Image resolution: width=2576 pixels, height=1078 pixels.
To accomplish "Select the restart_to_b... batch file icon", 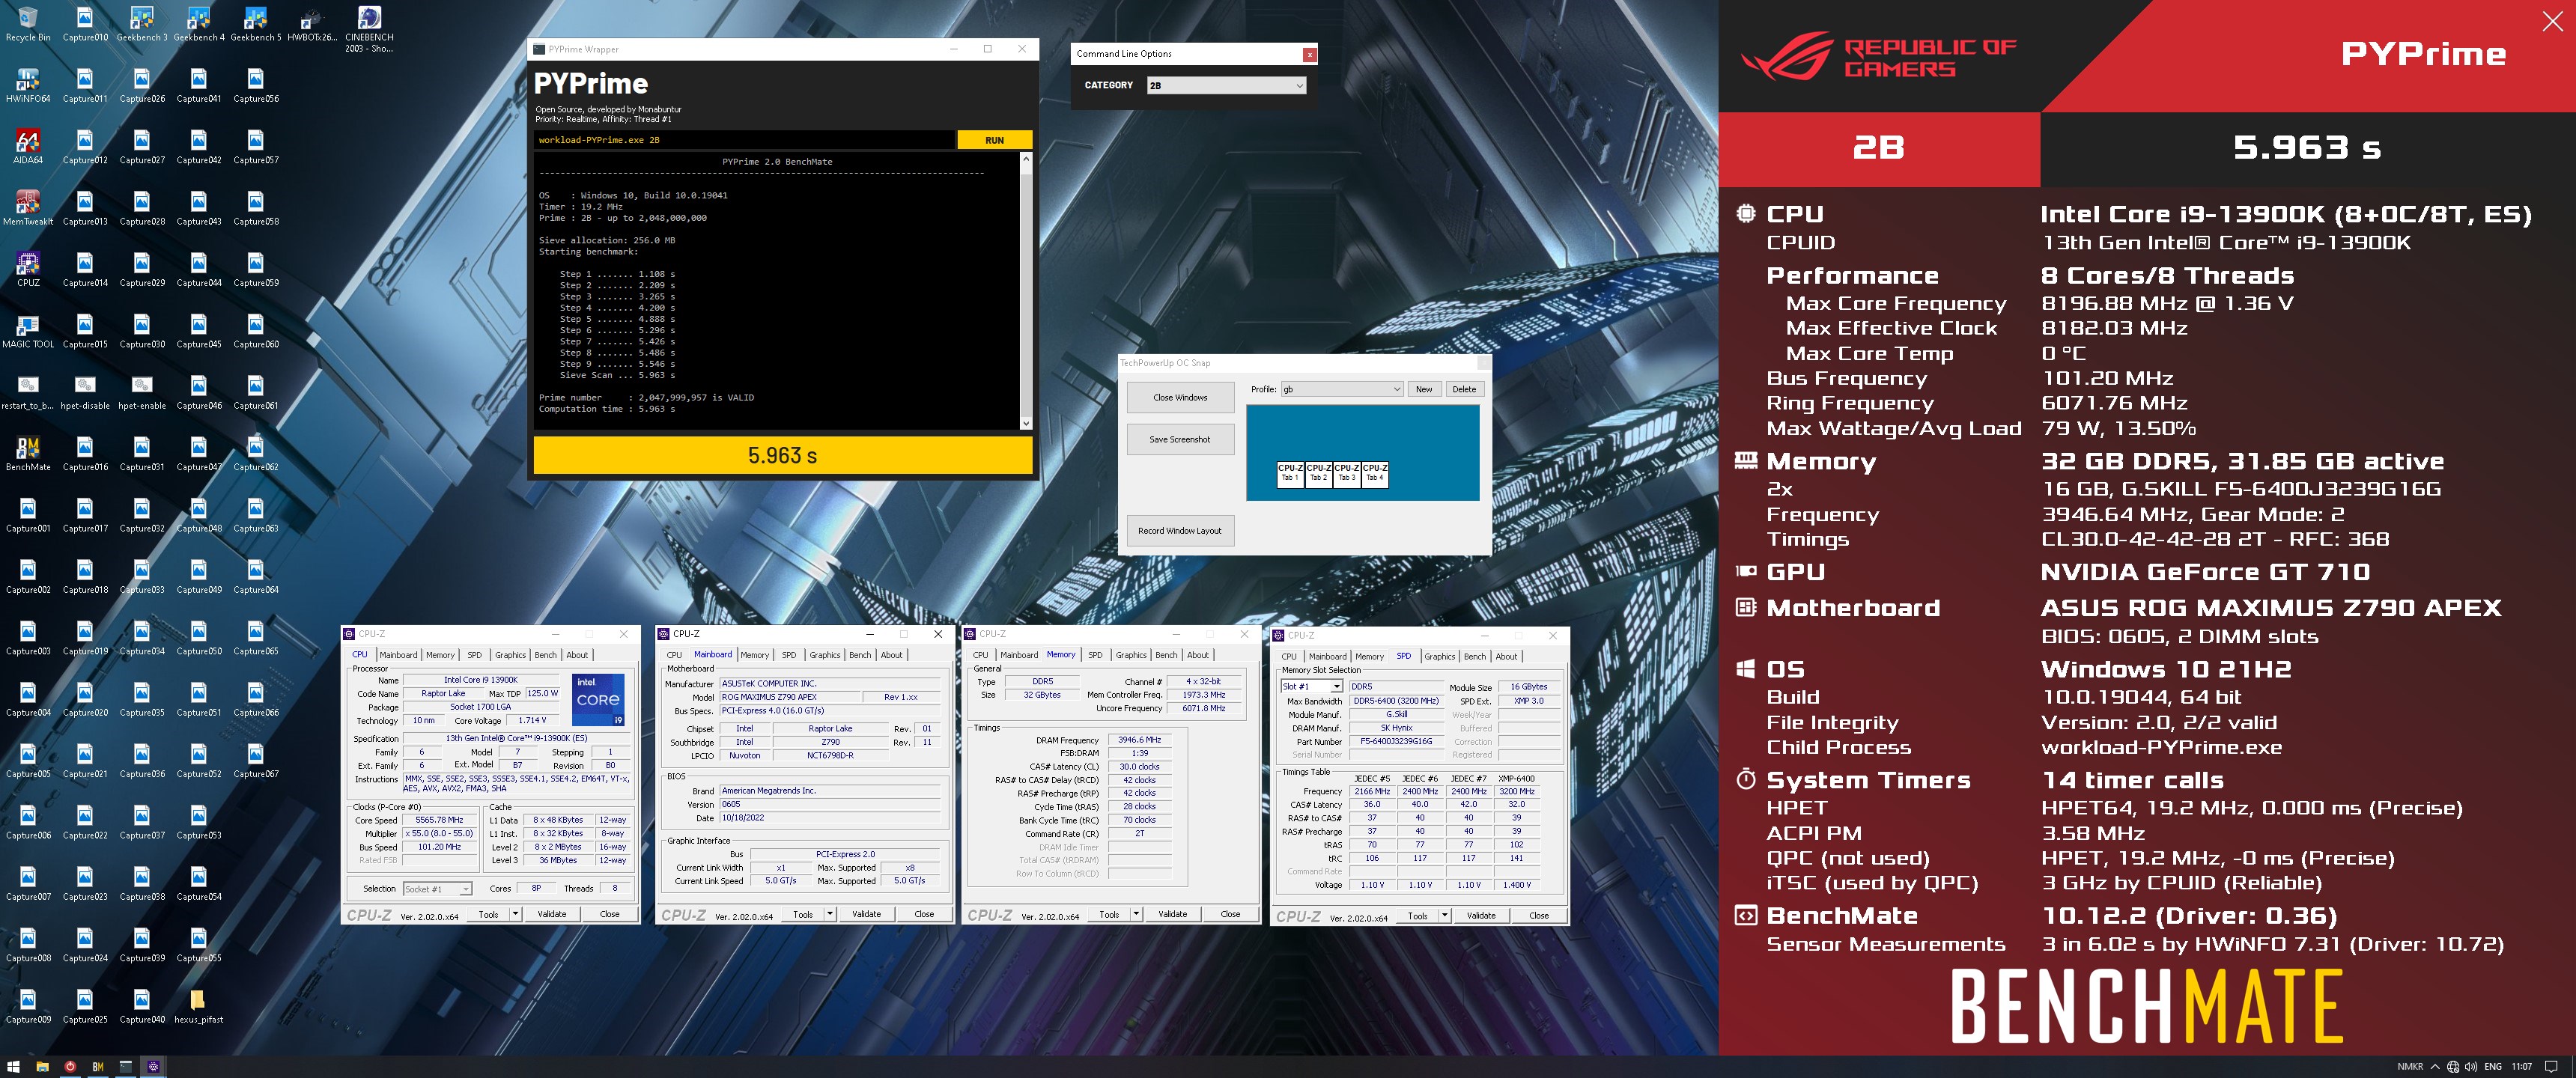I will pyautogui.click(x=28, y=392).
